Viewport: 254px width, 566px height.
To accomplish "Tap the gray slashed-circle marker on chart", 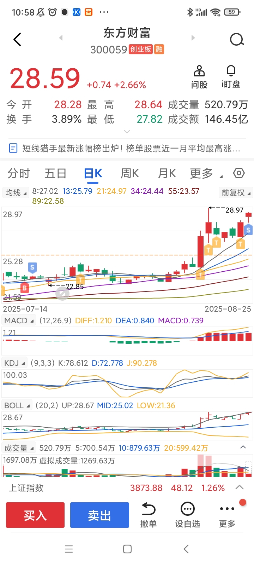I will coord(62,294).
